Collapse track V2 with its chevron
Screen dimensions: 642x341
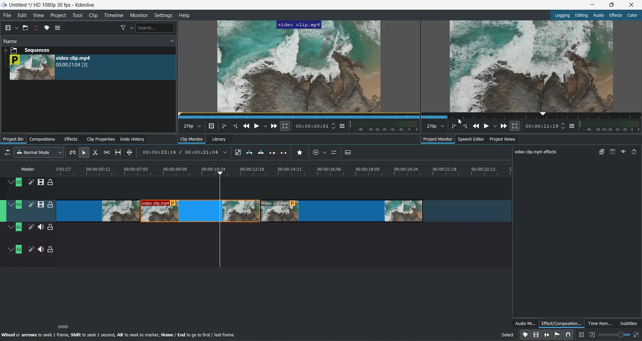coord(11,183)
